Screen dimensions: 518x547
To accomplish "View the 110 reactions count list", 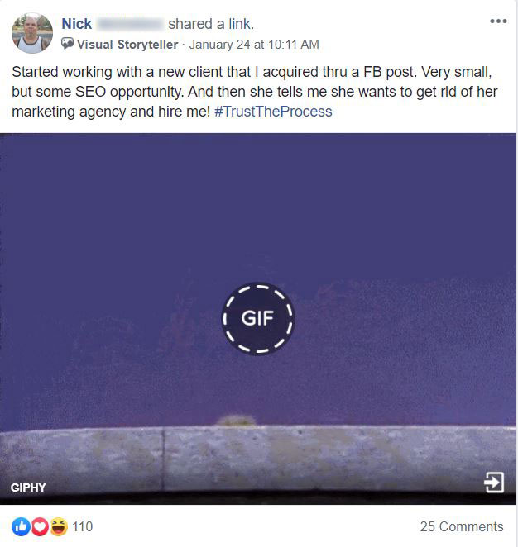I will pos(83,526).
